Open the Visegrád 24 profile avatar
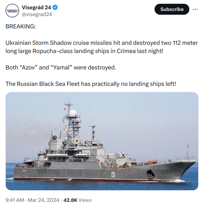 12,11
